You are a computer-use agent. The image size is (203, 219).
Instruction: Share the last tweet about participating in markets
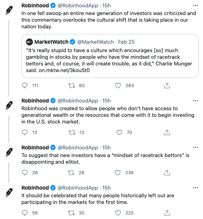(x=167, y=213)
